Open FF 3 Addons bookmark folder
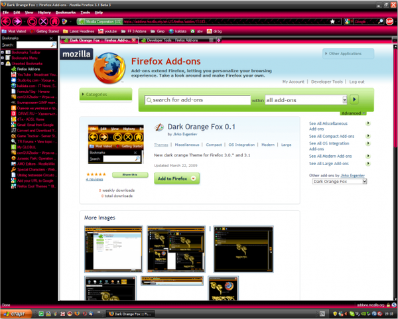 (x=134, y=31)
